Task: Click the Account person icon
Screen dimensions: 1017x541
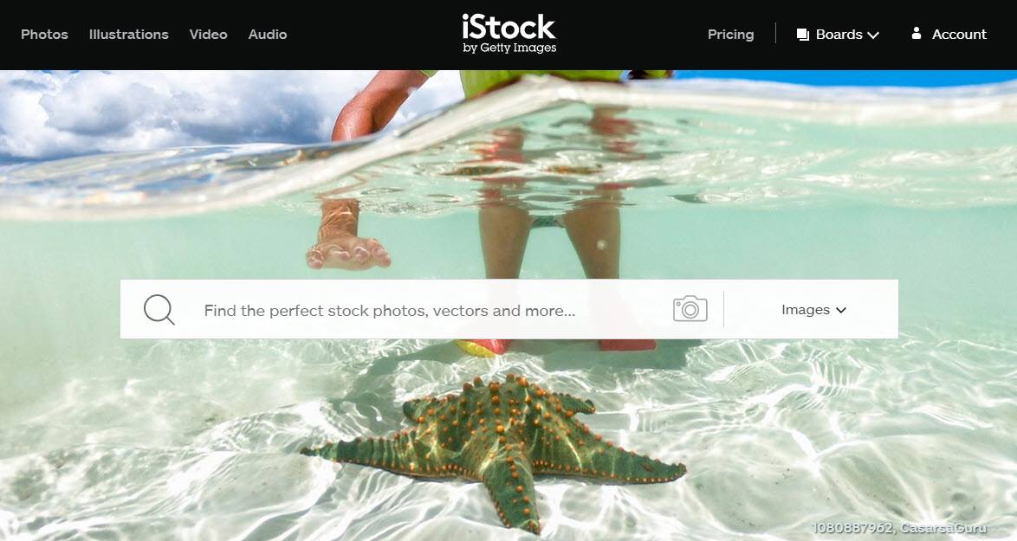Action: coord(916,33)
